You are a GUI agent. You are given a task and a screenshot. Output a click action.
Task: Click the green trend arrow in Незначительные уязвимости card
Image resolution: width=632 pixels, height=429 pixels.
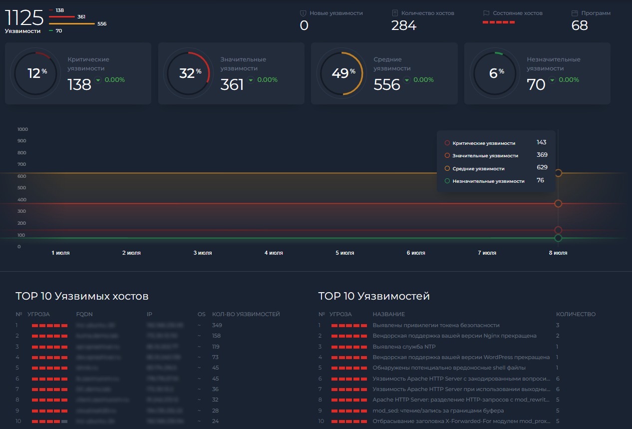coord(552,80)
